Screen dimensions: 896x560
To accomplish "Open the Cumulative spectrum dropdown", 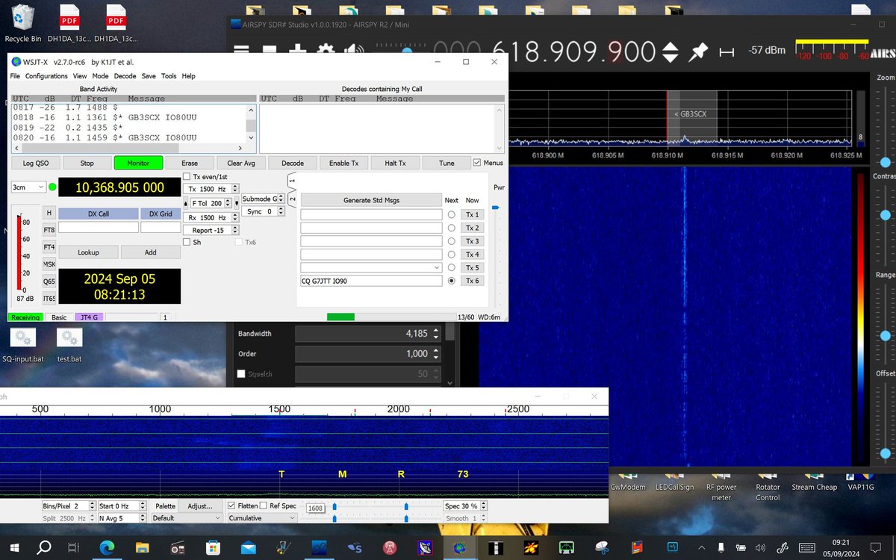I will click(x=262, y=517).
